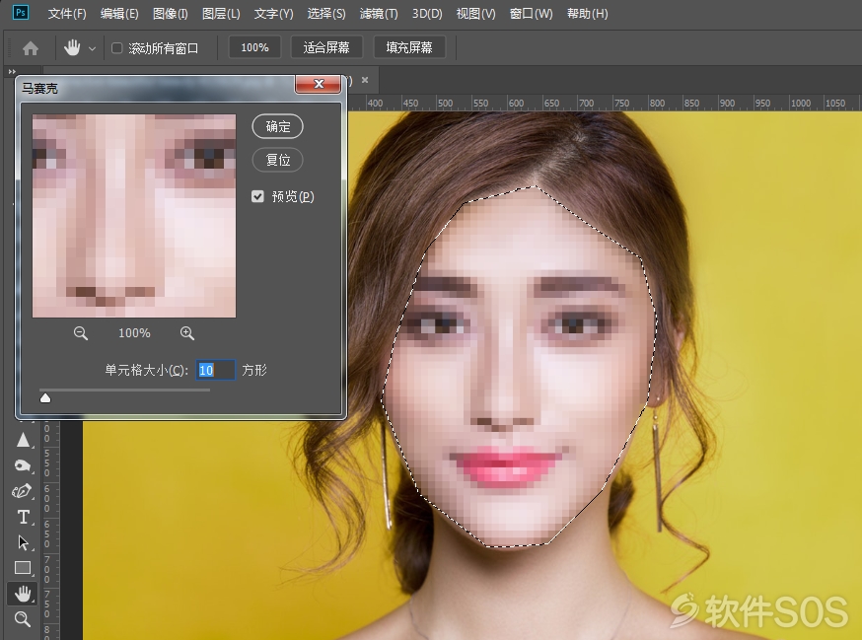Open the 文字(Y) menu
Image resolution: width=862 pixels, height=640 pixels.
274,14
